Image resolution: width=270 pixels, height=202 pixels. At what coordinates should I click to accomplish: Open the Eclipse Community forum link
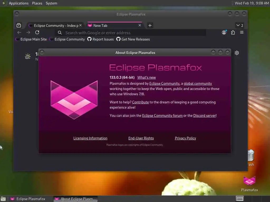tap(162, 116)
